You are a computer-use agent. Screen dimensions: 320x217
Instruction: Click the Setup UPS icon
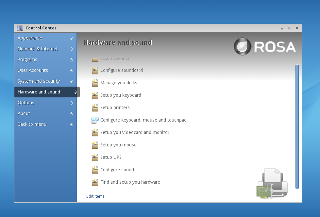coord(95,158)
